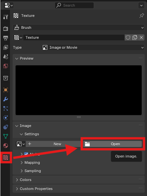Viewport: 147px width, 196px height.
Task: Unlink the texture with the X button
Action: pos(141,37)
